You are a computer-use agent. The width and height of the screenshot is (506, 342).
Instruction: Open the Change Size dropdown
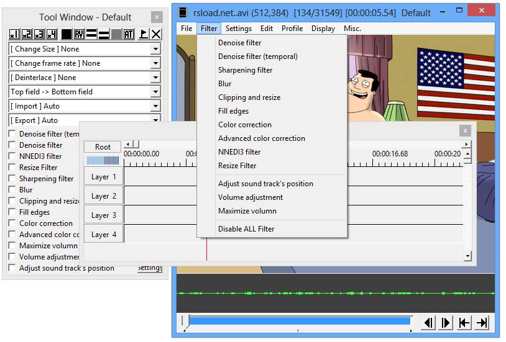(x=155, y=49)
